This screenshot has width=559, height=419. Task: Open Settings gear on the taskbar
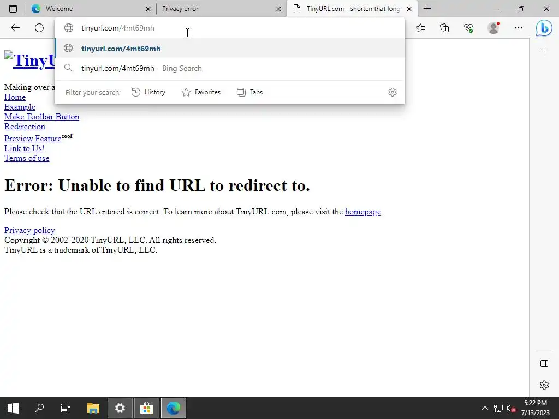coord(120,408)
